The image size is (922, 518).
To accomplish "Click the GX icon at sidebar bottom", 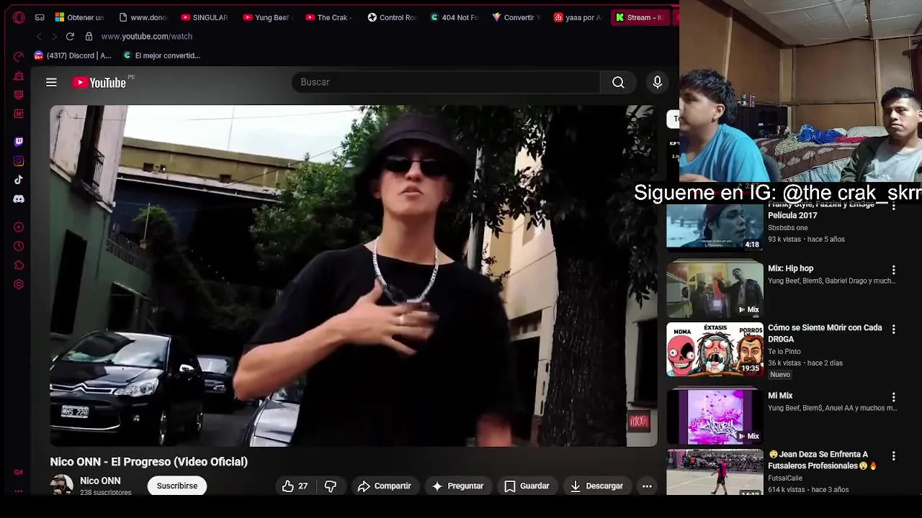I will coord(19,472).
